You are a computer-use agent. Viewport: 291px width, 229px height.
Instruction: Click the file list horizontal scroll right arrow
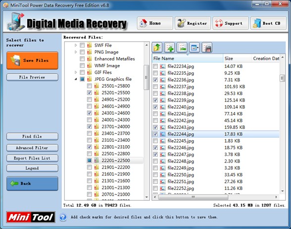click(x=276, y=197)
